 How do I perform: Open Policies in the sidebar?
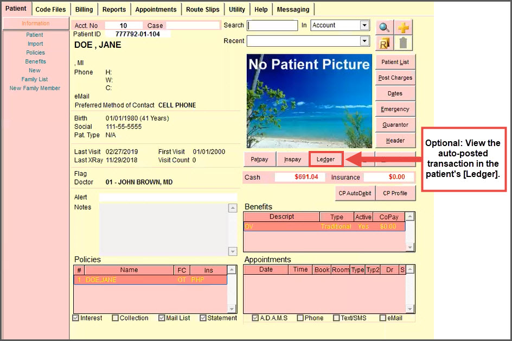coord(36,52)
